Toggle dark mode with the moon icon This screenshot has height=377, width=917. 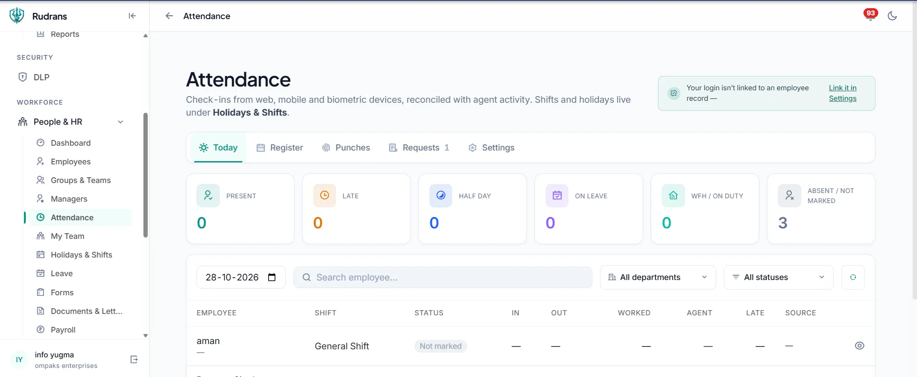point(892,16)
